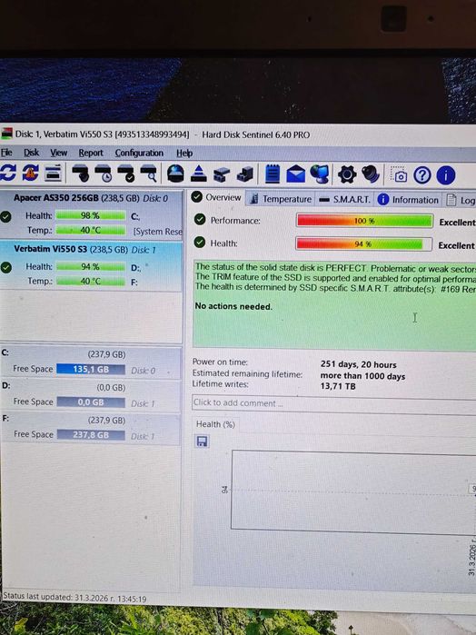Open the File menu
Viewport: 476px width, 635px height.
(x=6, y=153)
